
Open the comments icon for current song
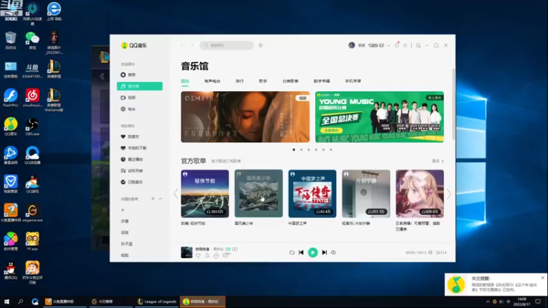click(226, 255)
